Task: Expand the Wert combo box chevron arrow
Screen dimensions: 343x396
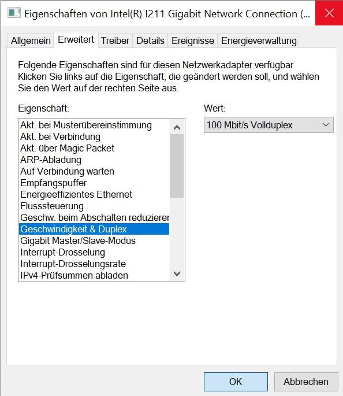Action: [326, 125]
